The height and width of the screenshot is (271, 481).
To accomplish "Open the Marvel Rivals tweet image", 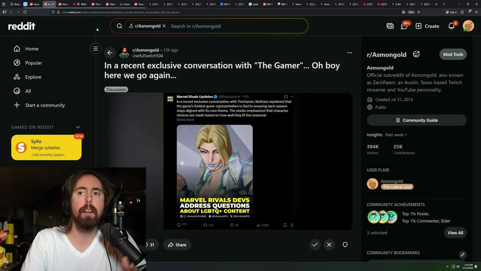I will pos(215,172).
